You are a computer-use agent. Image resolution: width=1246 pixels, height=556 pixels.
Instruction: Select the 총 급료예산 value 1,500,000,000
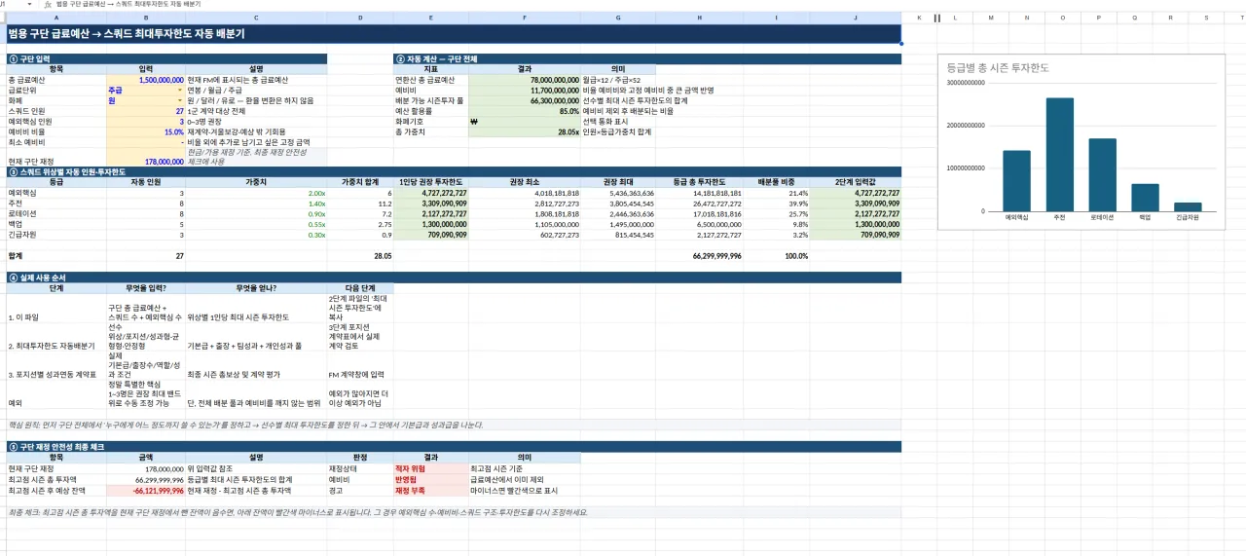(146, 80)
